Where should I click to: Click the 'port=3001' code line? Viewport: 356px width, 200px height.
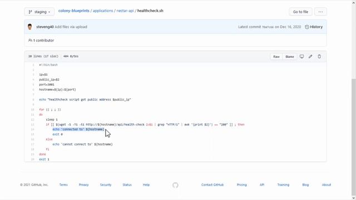(x=47, y=84)
